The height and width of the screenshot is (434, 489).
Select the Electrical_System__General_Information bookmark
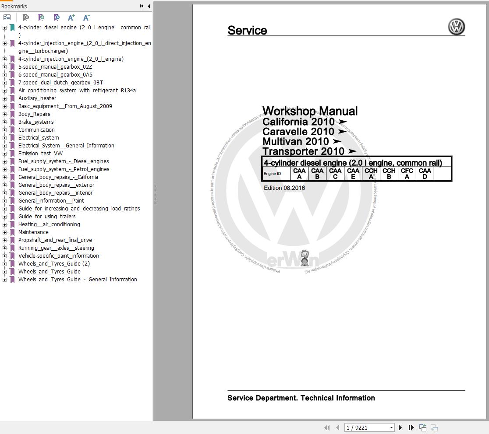(66, 145)
